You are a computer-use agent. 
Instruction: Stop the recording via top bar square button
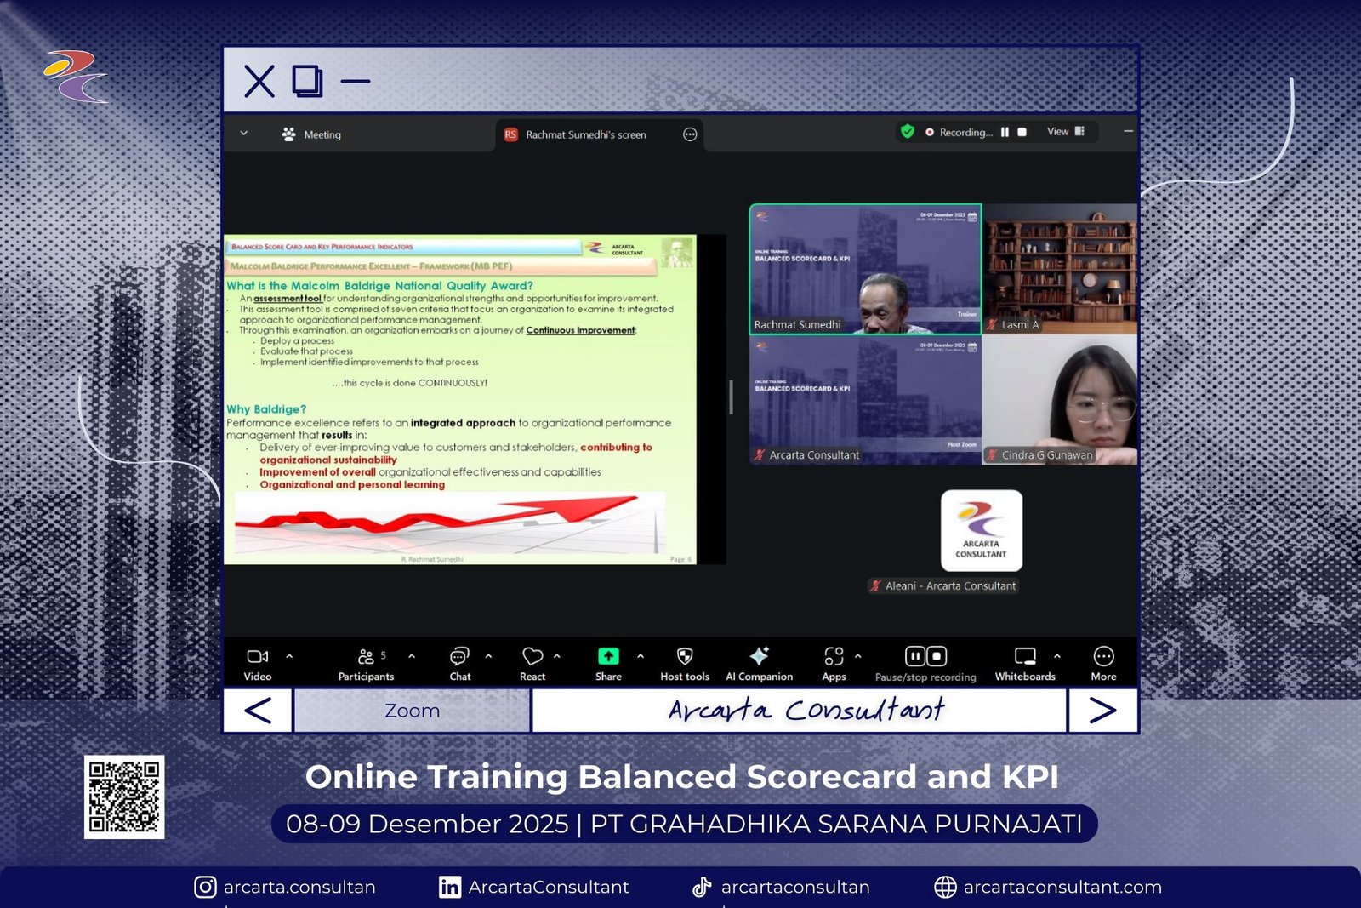pyautogui.click(x=1022, y=133)
